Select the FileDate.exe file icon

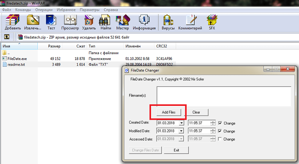coord(4,59)
